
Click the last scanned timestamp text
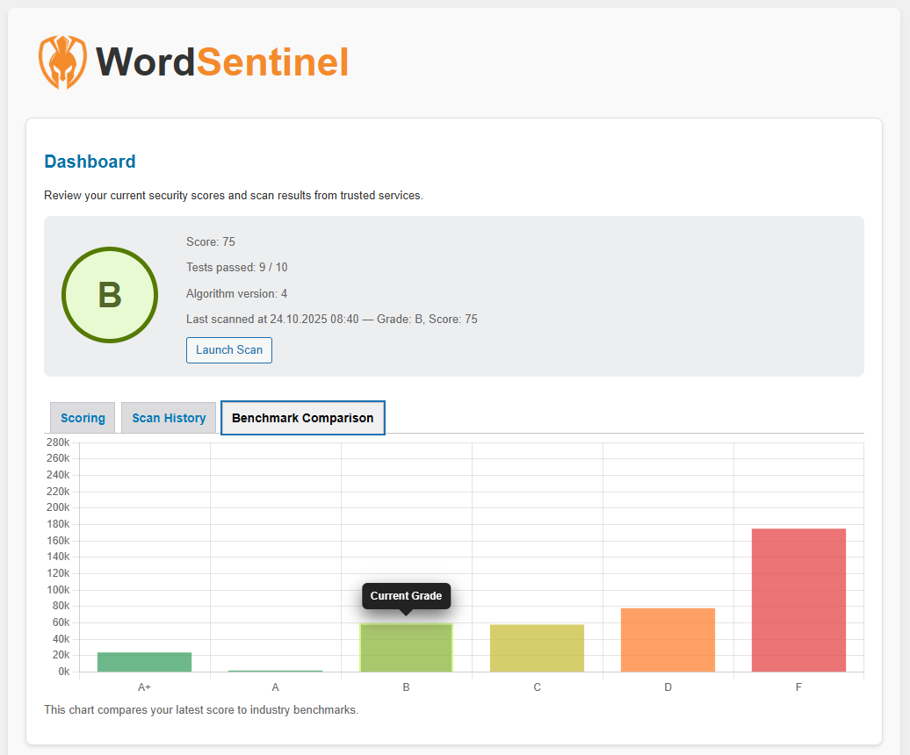pos(332,319)
